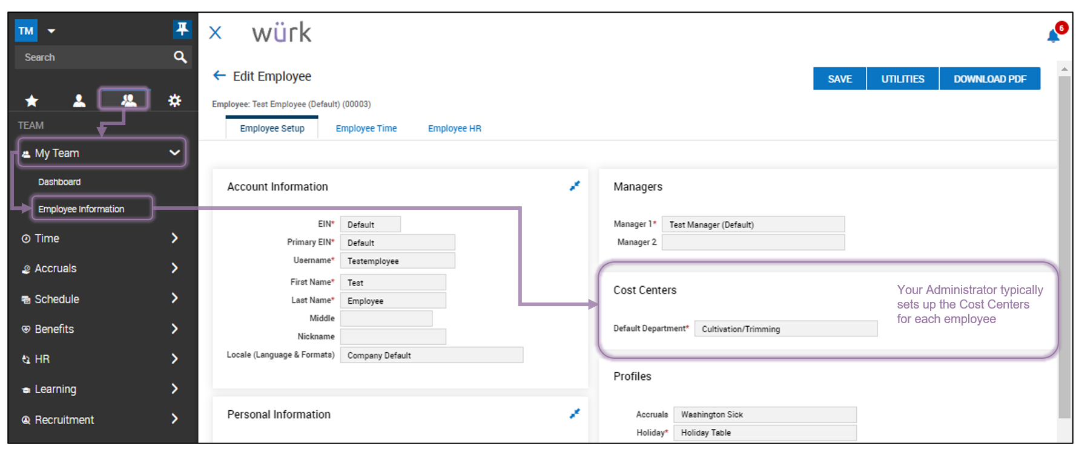Switch to the Employee HR tab

pos(454,128)
